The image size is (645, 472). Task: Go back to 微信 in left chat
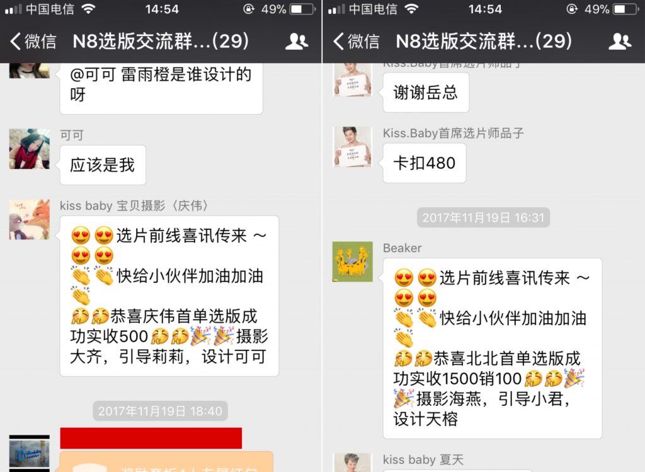(x=33, y=42)
